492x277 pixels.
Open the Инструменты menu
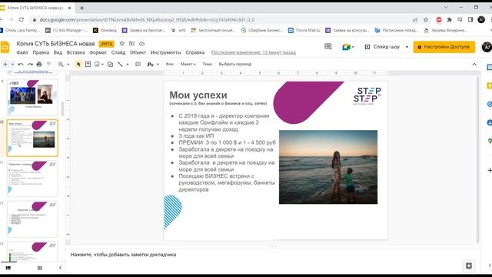pos(166,52)
